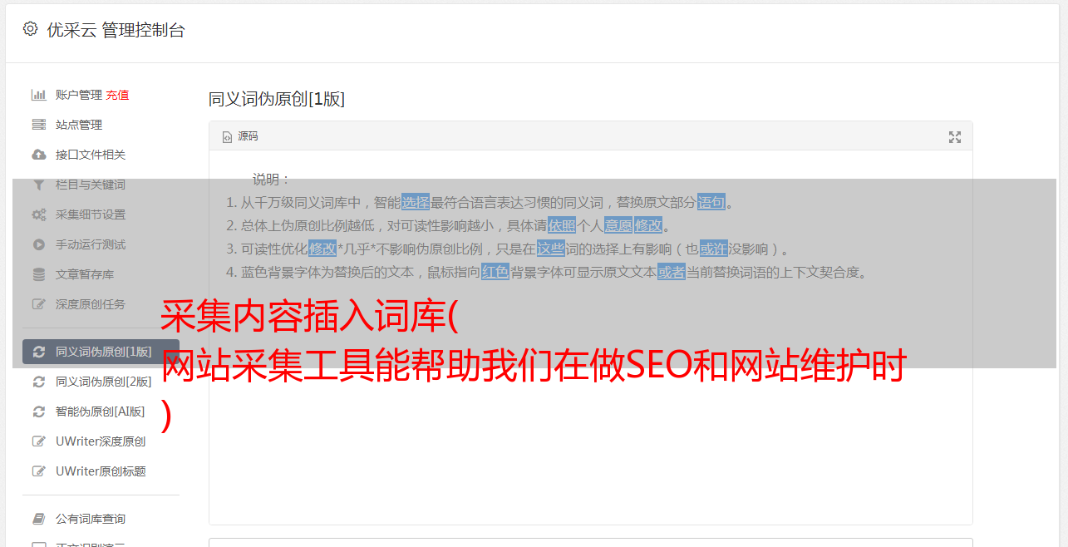
Task: Click the 智能伪原创[AI版] refresh icon
Action: tap(38, 411)
